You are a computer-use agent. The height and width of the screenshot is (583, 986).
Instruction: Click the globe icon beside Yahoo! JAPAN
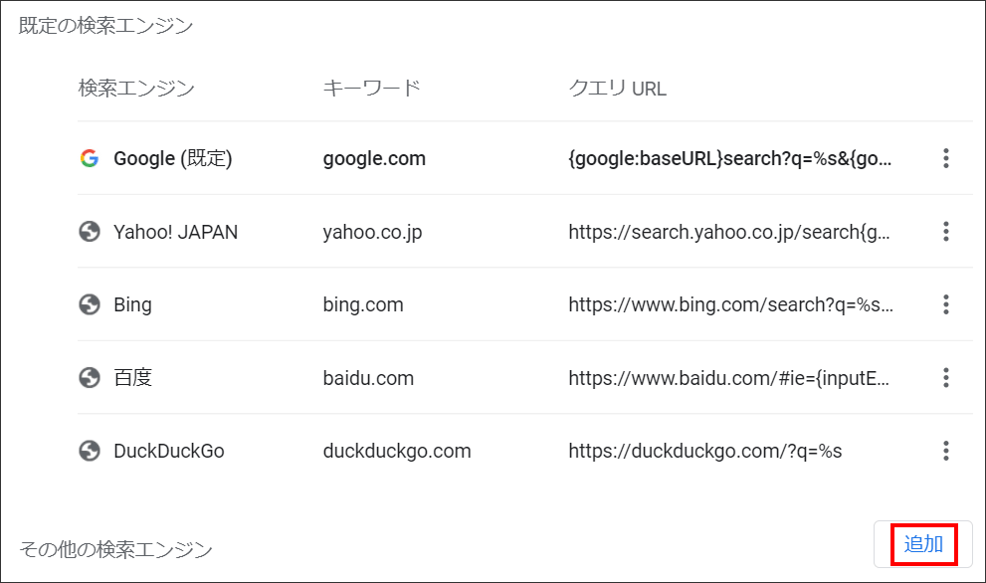point(90,232)
